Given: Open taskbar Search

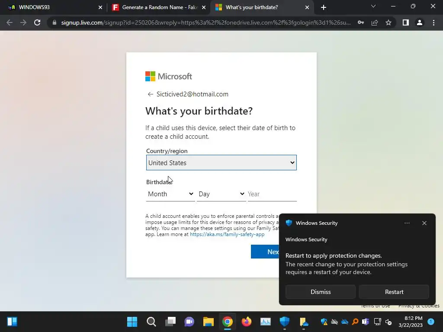Looking at the screenshot, I should (x=151, y=322).
